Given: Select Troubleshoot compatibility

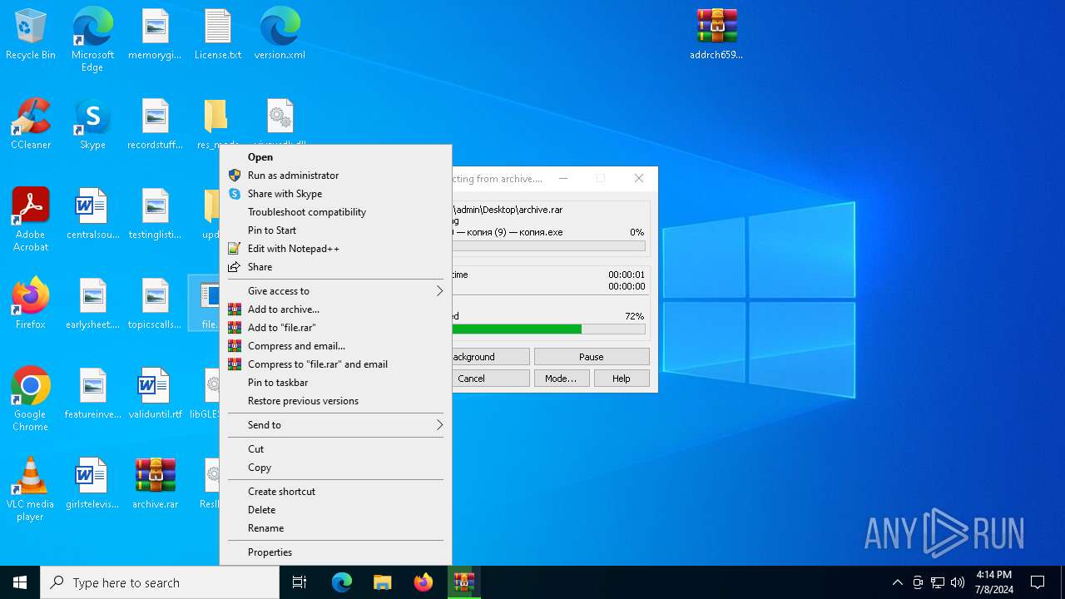Looking at the screenshot, I should (x=335, y=212).
